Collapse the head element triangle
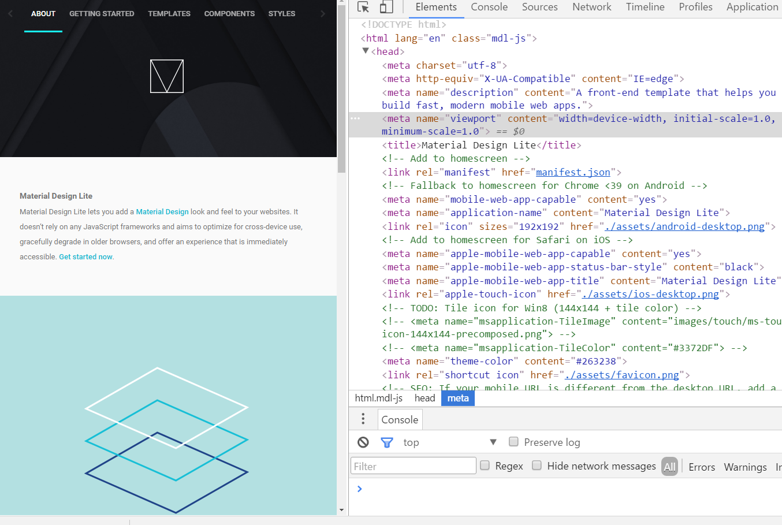 coord(366,51)
